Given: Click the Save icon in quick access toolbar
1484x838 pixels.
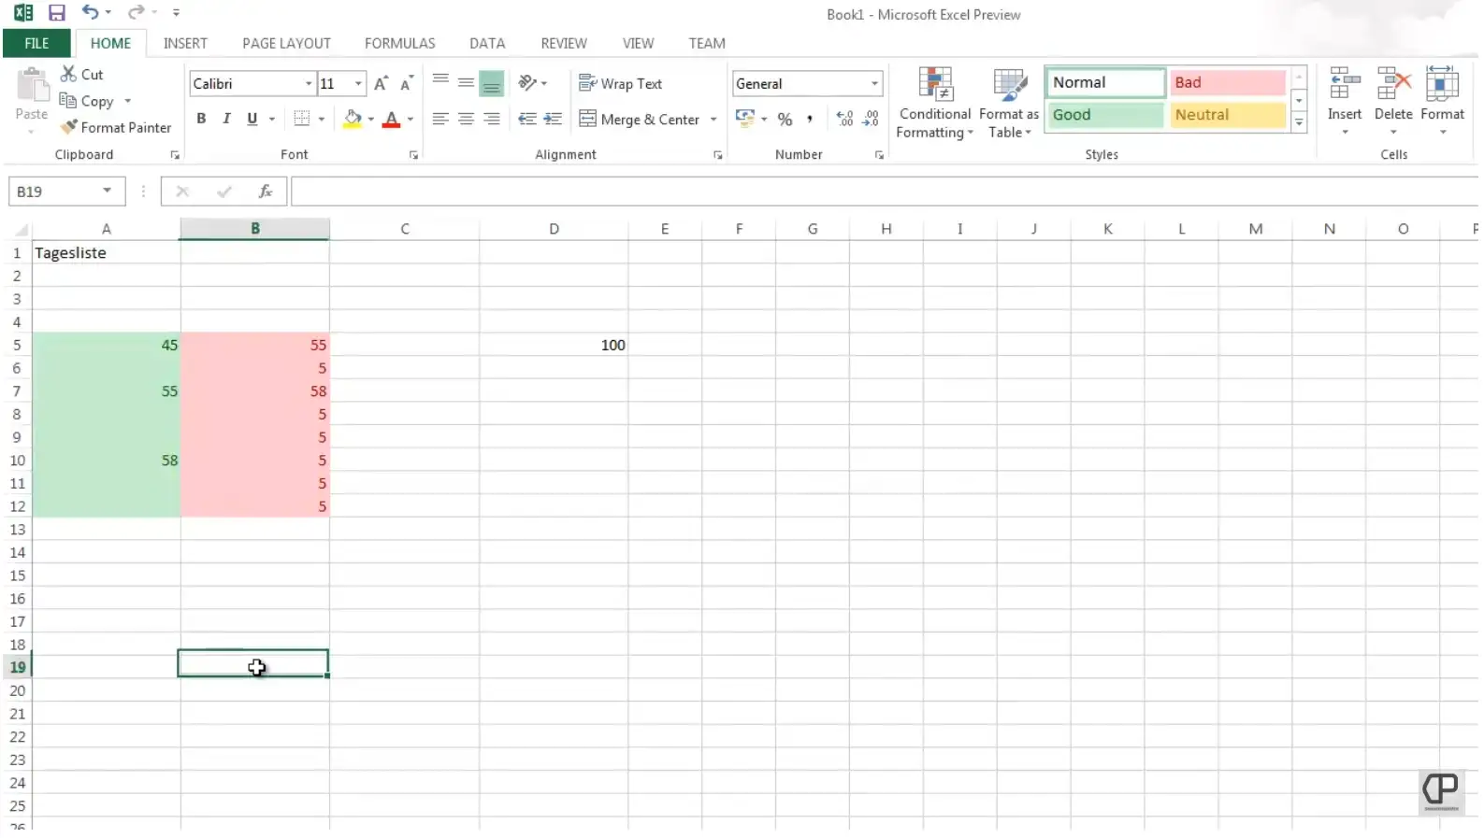Looking at the screenshot, I should pyautogui.click(x=57, y=13).
